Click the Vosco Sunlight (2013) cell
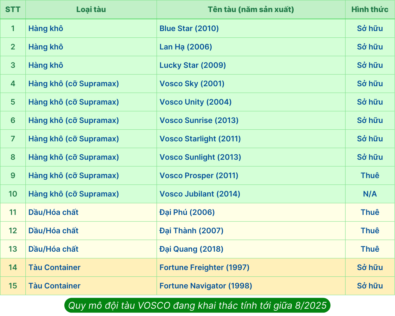This screenshot has height=316, width=395. [200, 157]
